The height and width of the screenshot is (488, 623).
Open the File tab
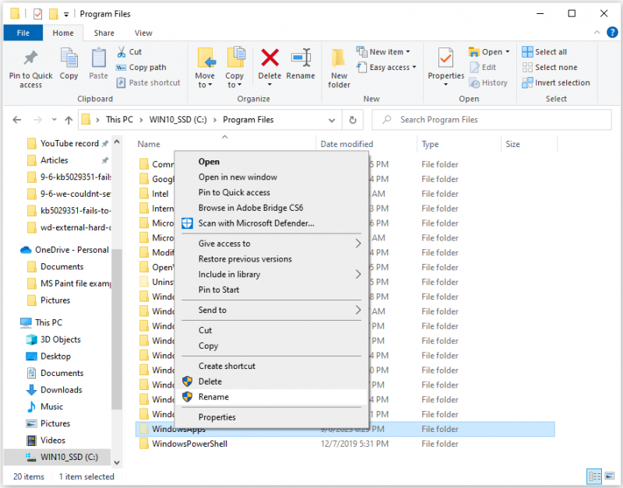pyautogui.click(x=23, y=33)
